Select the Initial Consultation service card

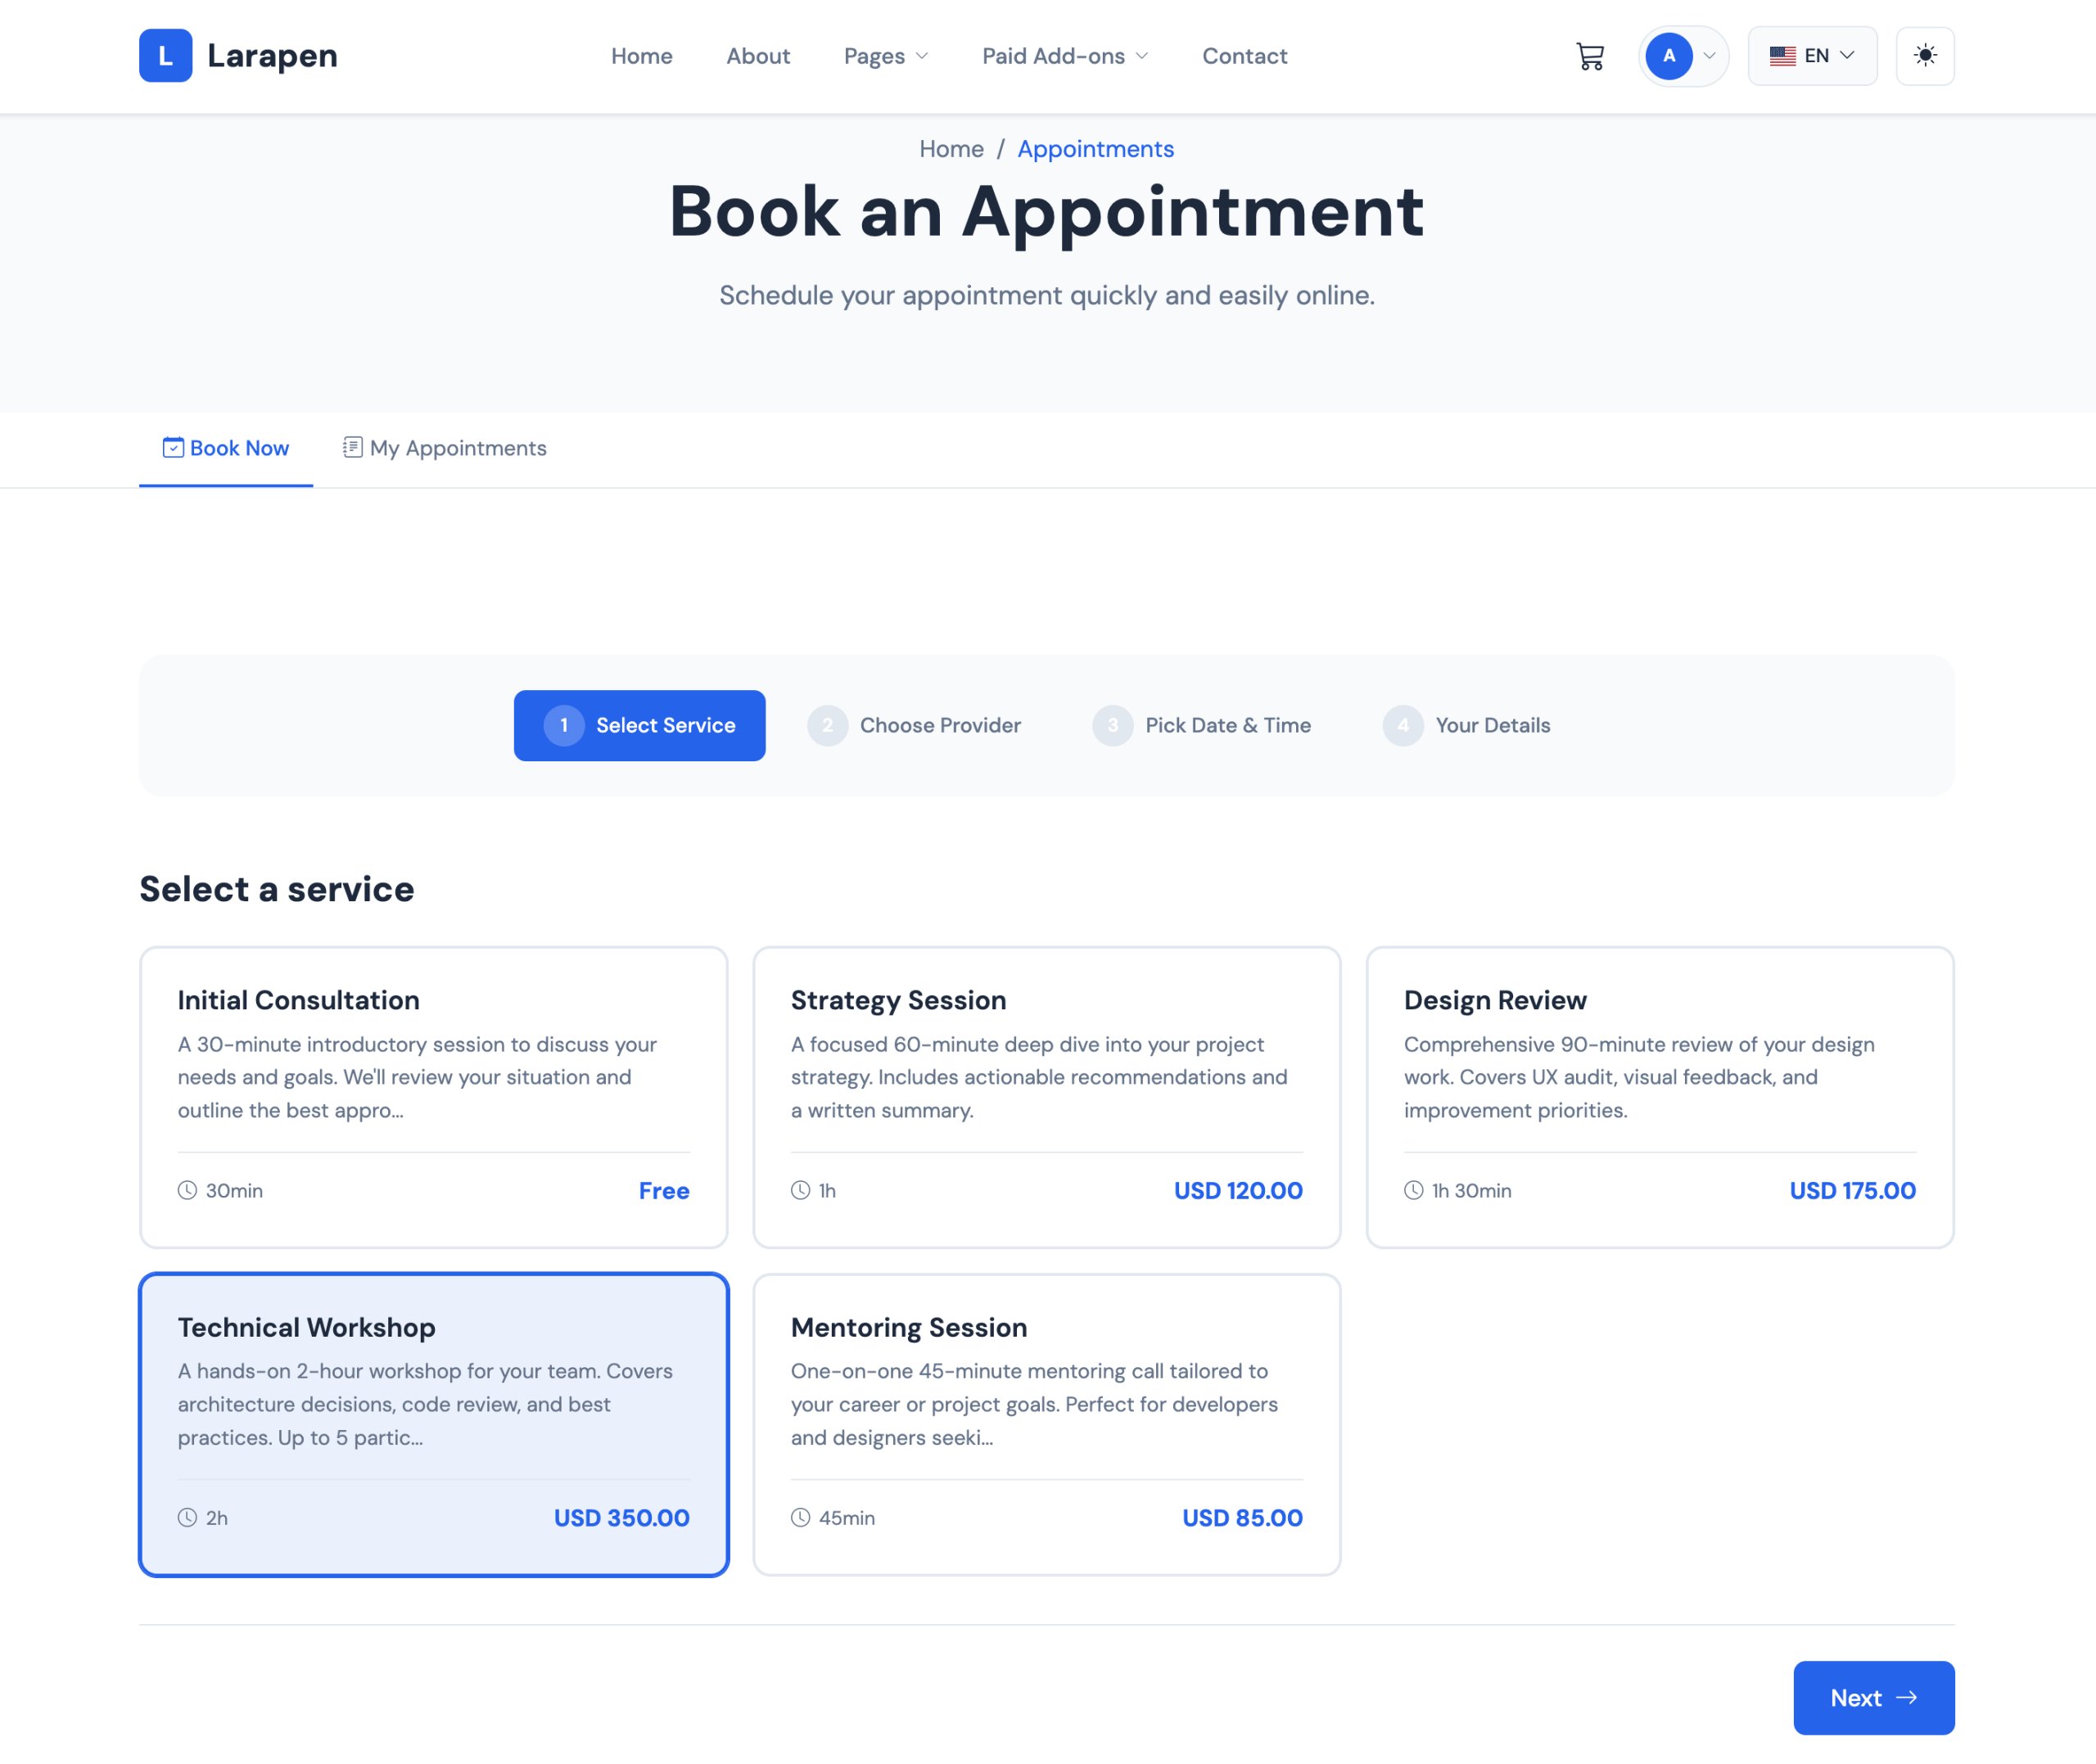tap(433, 1096)
